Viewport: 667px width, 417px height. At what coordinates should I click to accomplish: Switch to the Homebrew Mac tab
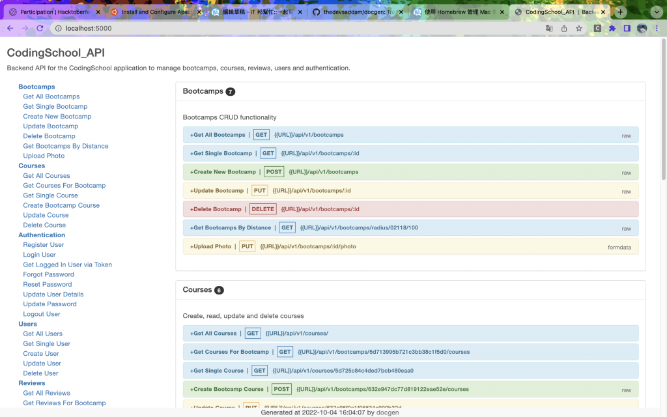(x=459, y=12)
